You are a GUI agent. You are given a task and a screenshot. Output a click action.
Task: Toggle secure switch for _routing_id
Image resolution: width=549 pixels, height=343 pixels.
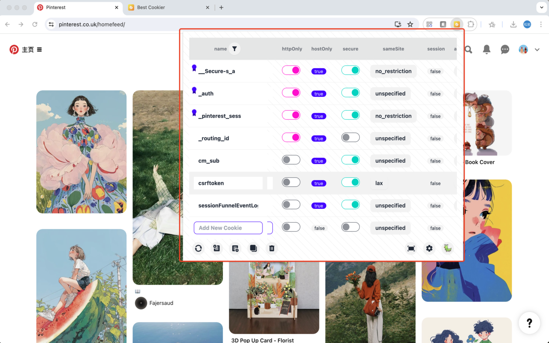coord(350,138)
